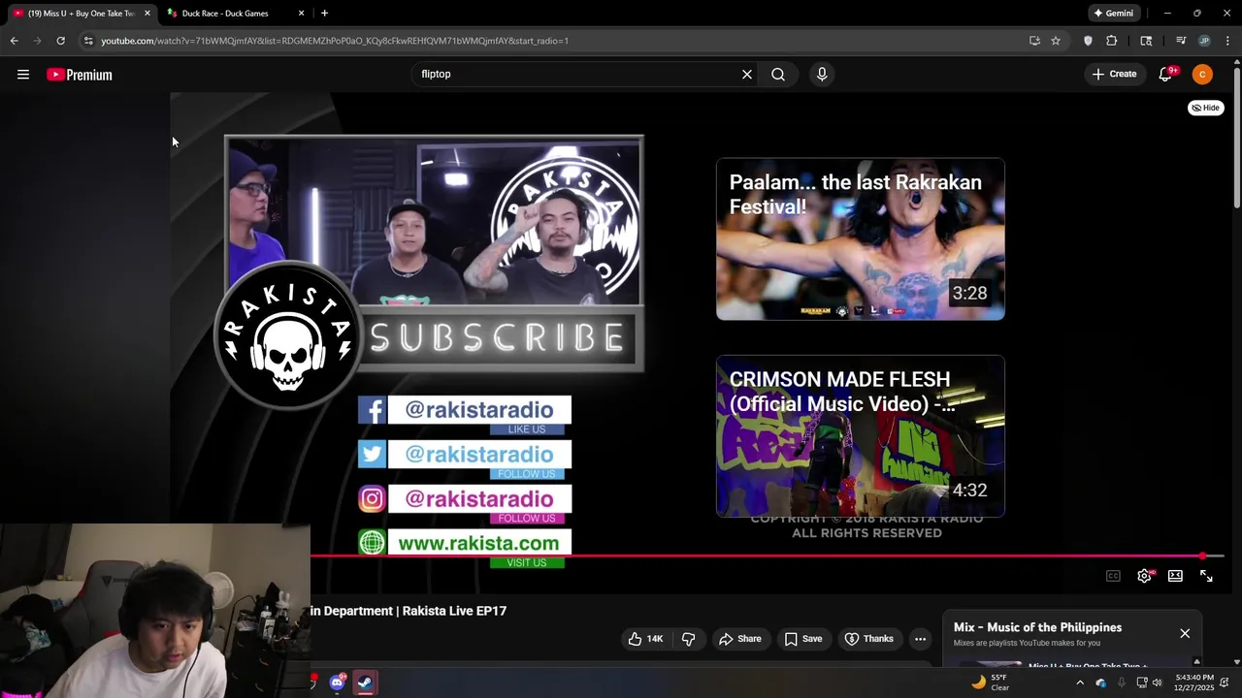
Task: Open the media controls icon
Action: 1181,41
